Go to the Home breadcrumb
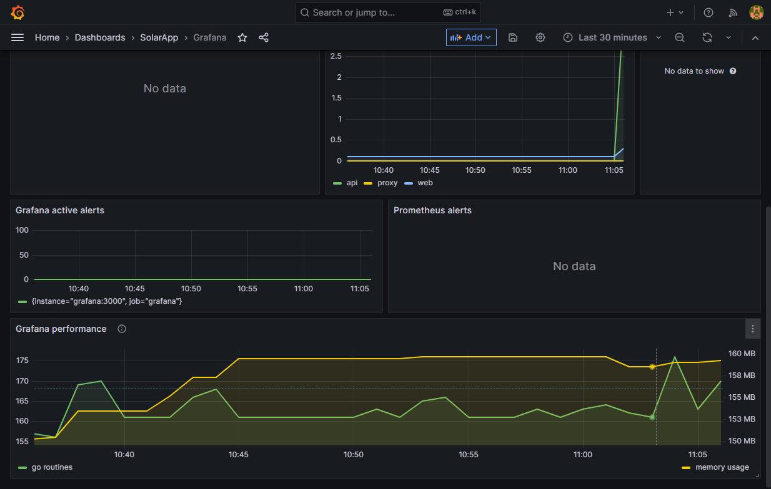The width and height of the screenshot is (771, 489). (47, 37)
